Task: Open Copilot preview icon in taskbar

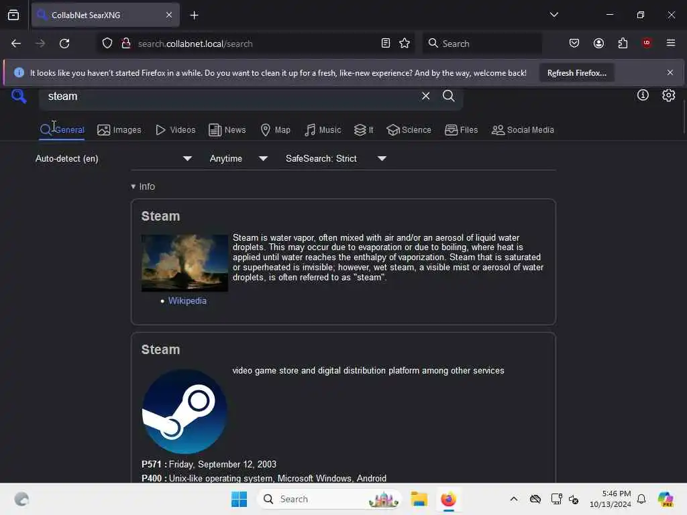Action: pos(666,499)
